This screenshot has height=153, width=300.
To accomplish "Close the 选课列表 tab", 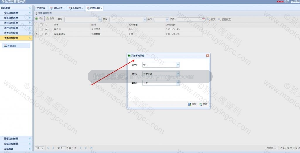I will coord(83,8).
